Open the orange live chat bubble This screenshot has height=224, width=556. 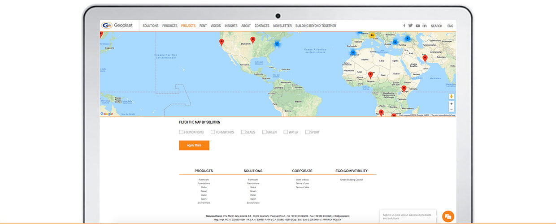pyautogui.click(x=447, y=216)
